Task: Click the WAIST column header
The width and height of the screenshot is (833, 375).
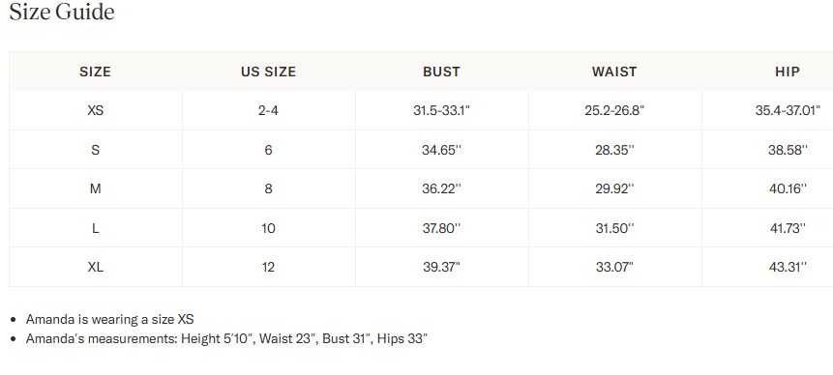Action: (614, 72)
